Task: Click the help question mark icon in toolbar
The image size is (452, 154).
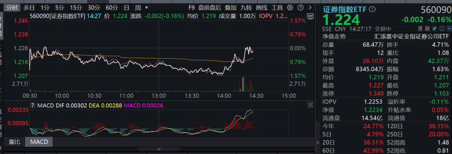Action: 301,7
